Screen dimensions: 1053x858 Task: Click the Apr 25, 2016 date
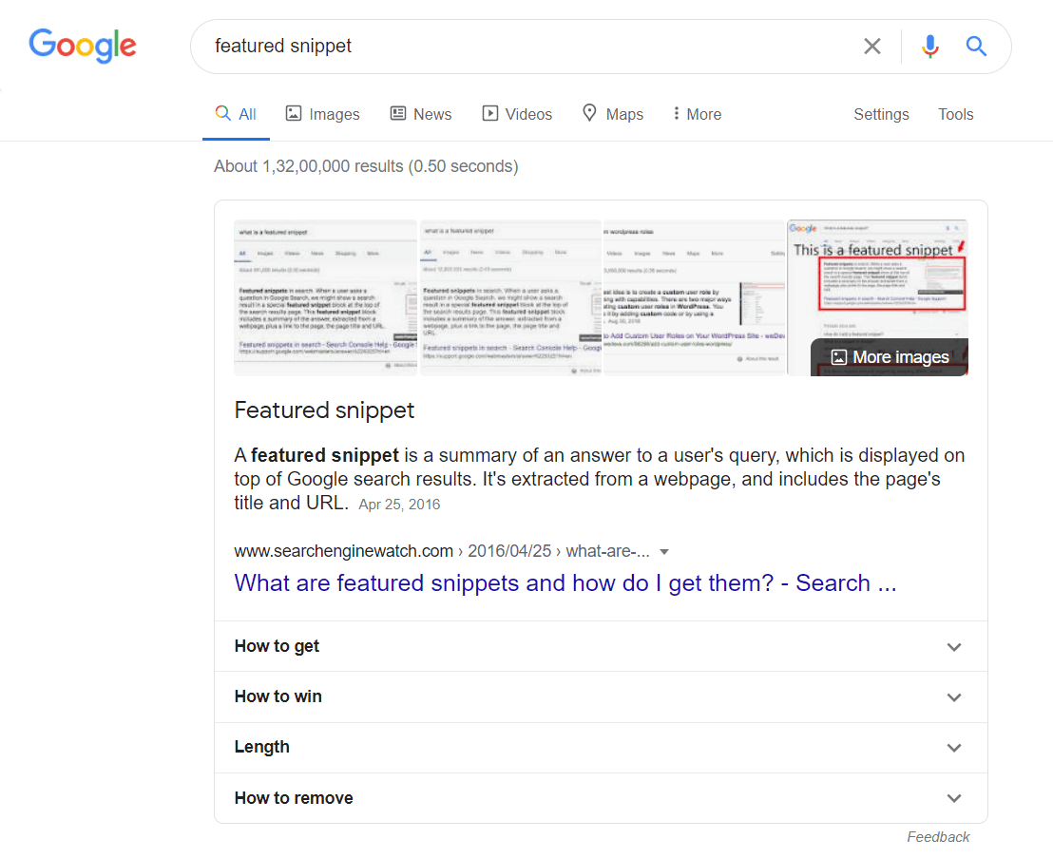(x=399, y=505)
